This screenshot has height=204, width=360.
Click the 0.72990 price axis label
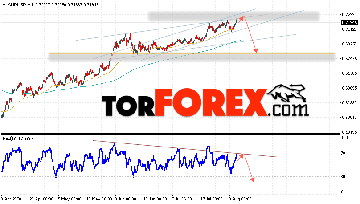click(349, 15)
